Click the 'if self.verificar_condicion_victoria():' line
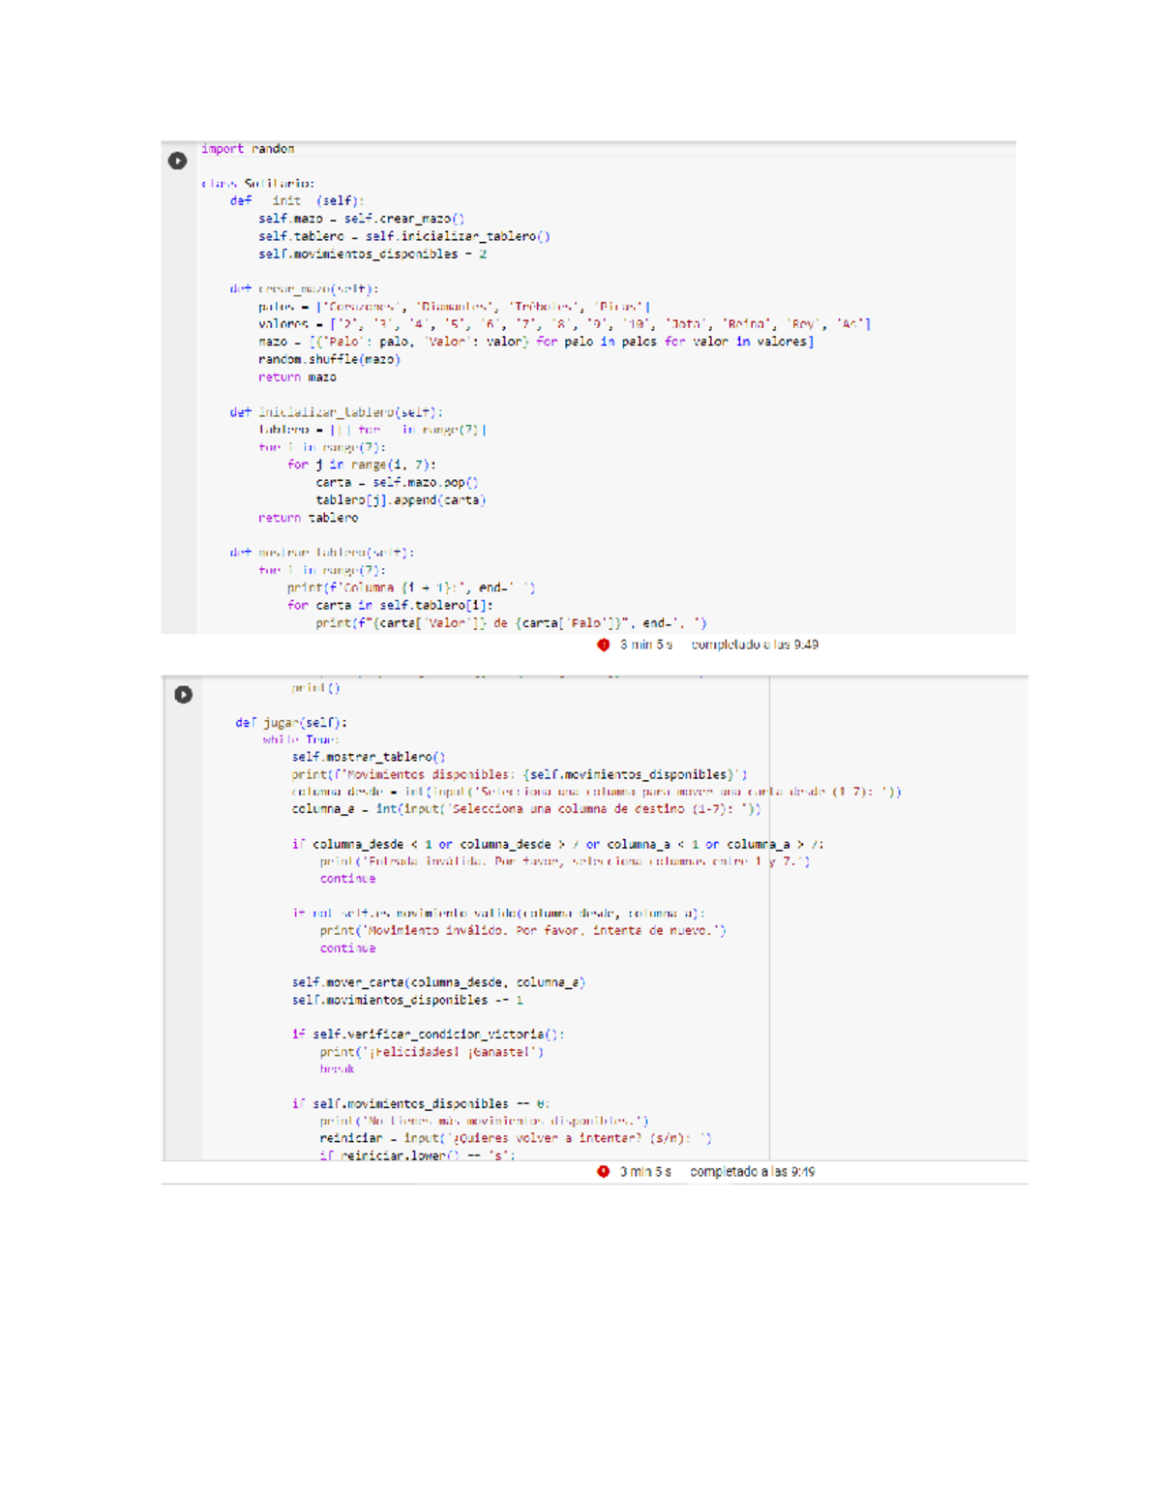Screen dimensions: 1161x1503 [428, 1034]
